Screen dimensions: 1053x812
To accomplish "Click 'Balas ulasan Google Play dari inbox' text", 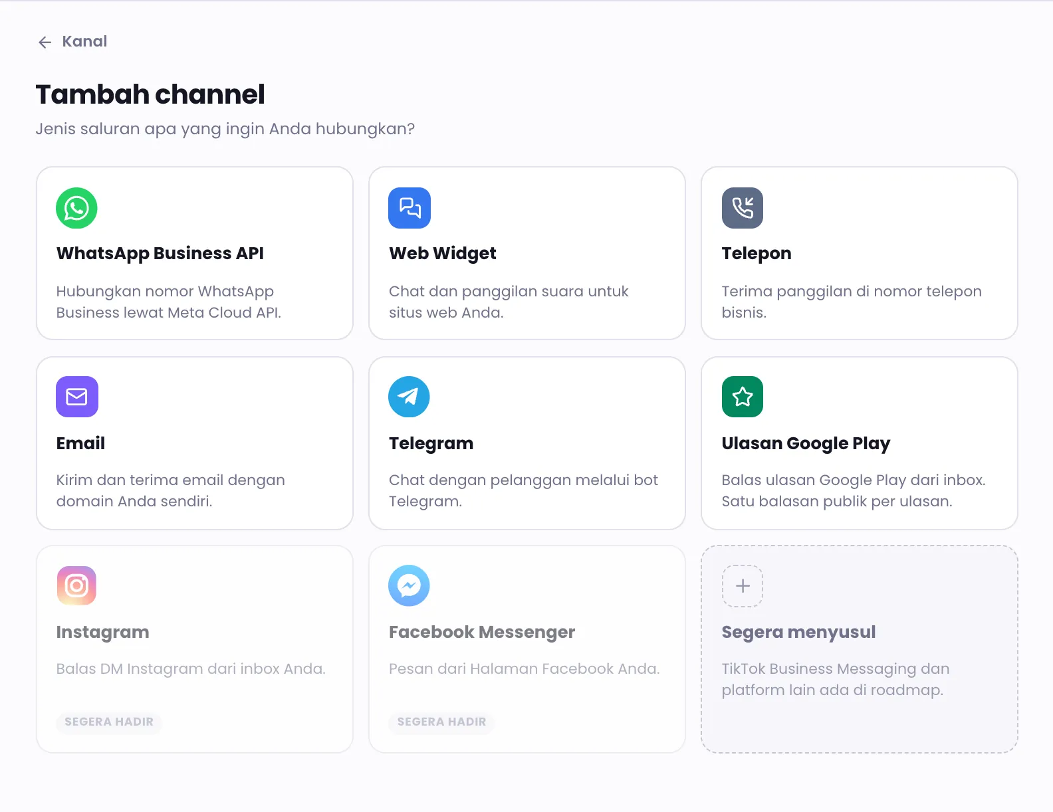I will tap(854, 490).
